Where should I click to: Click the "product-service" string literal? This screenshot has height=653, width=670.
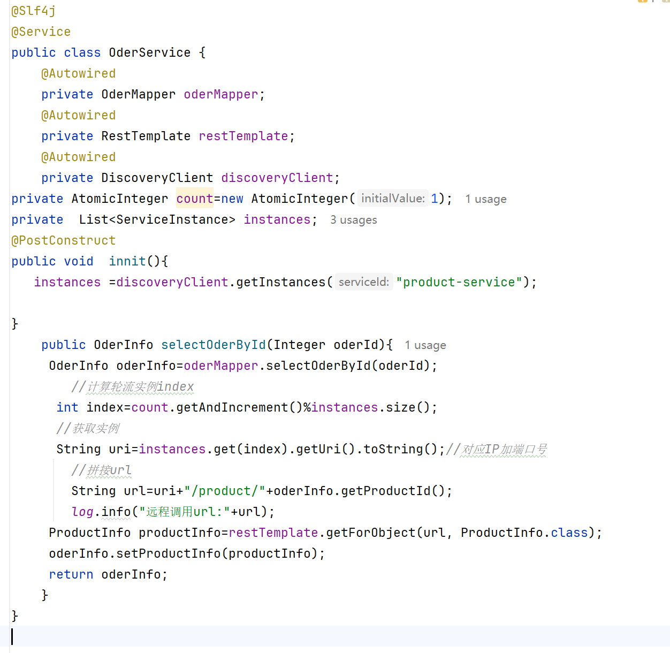[459, 282]
